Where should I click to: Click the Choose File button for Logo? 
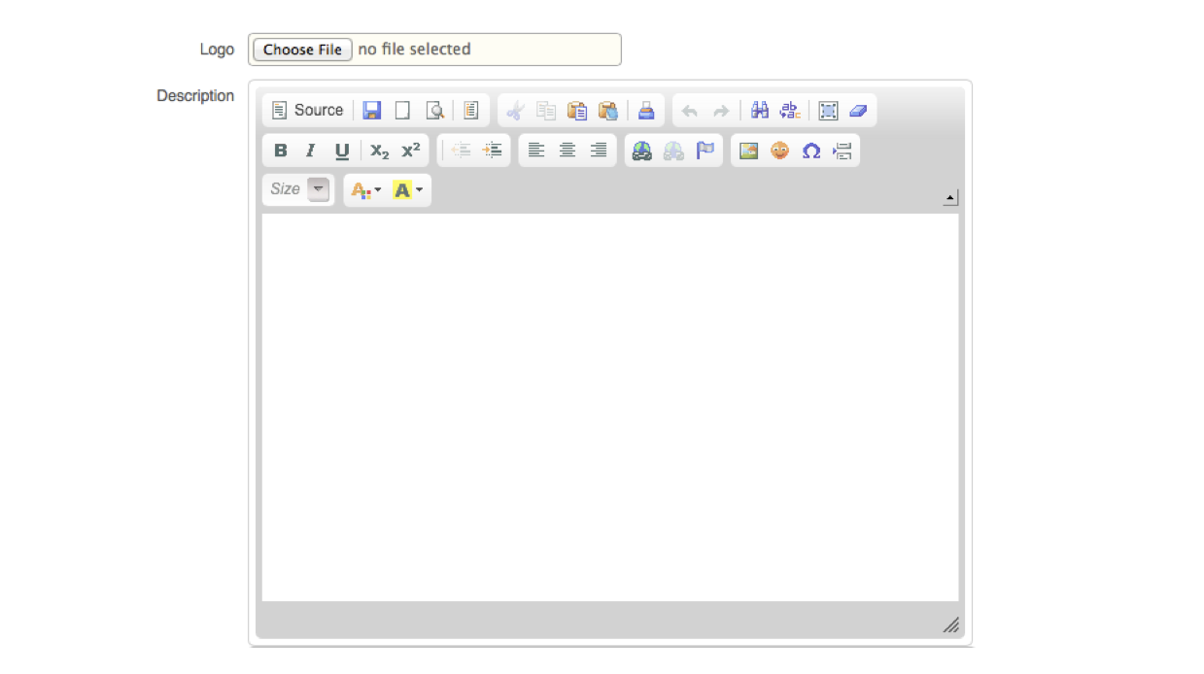tap(302, 50)
